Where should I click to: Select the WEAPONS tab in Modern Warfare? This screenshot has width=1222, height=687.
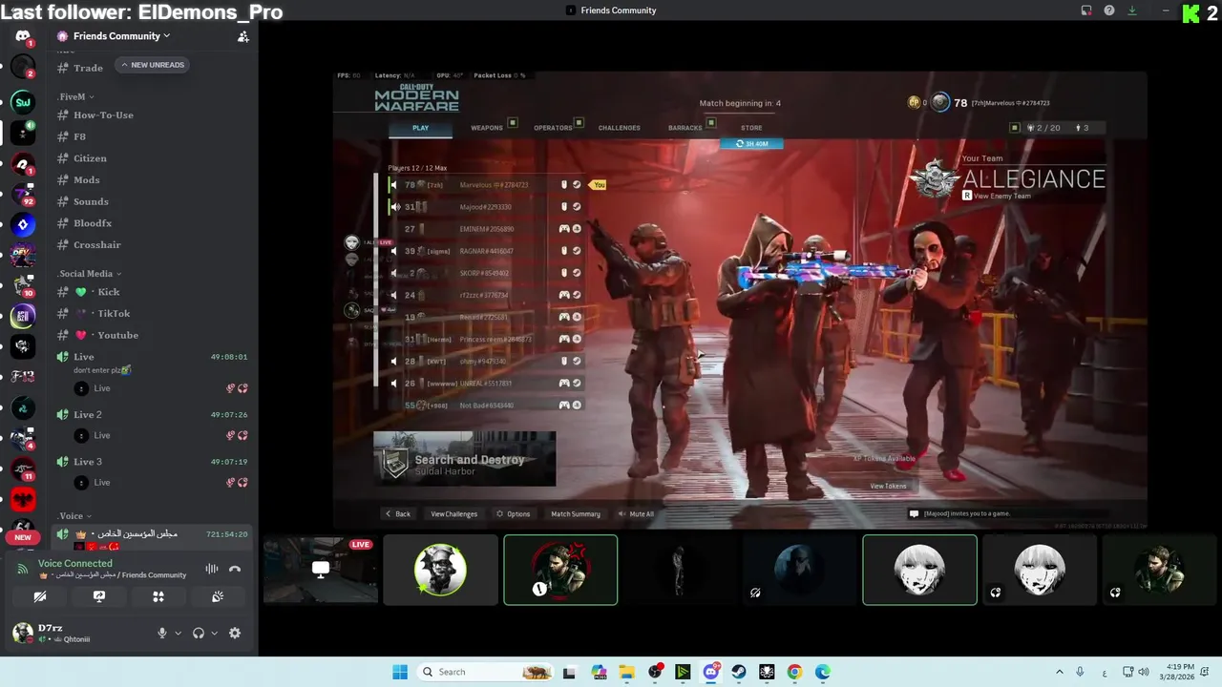coord(487,128)
